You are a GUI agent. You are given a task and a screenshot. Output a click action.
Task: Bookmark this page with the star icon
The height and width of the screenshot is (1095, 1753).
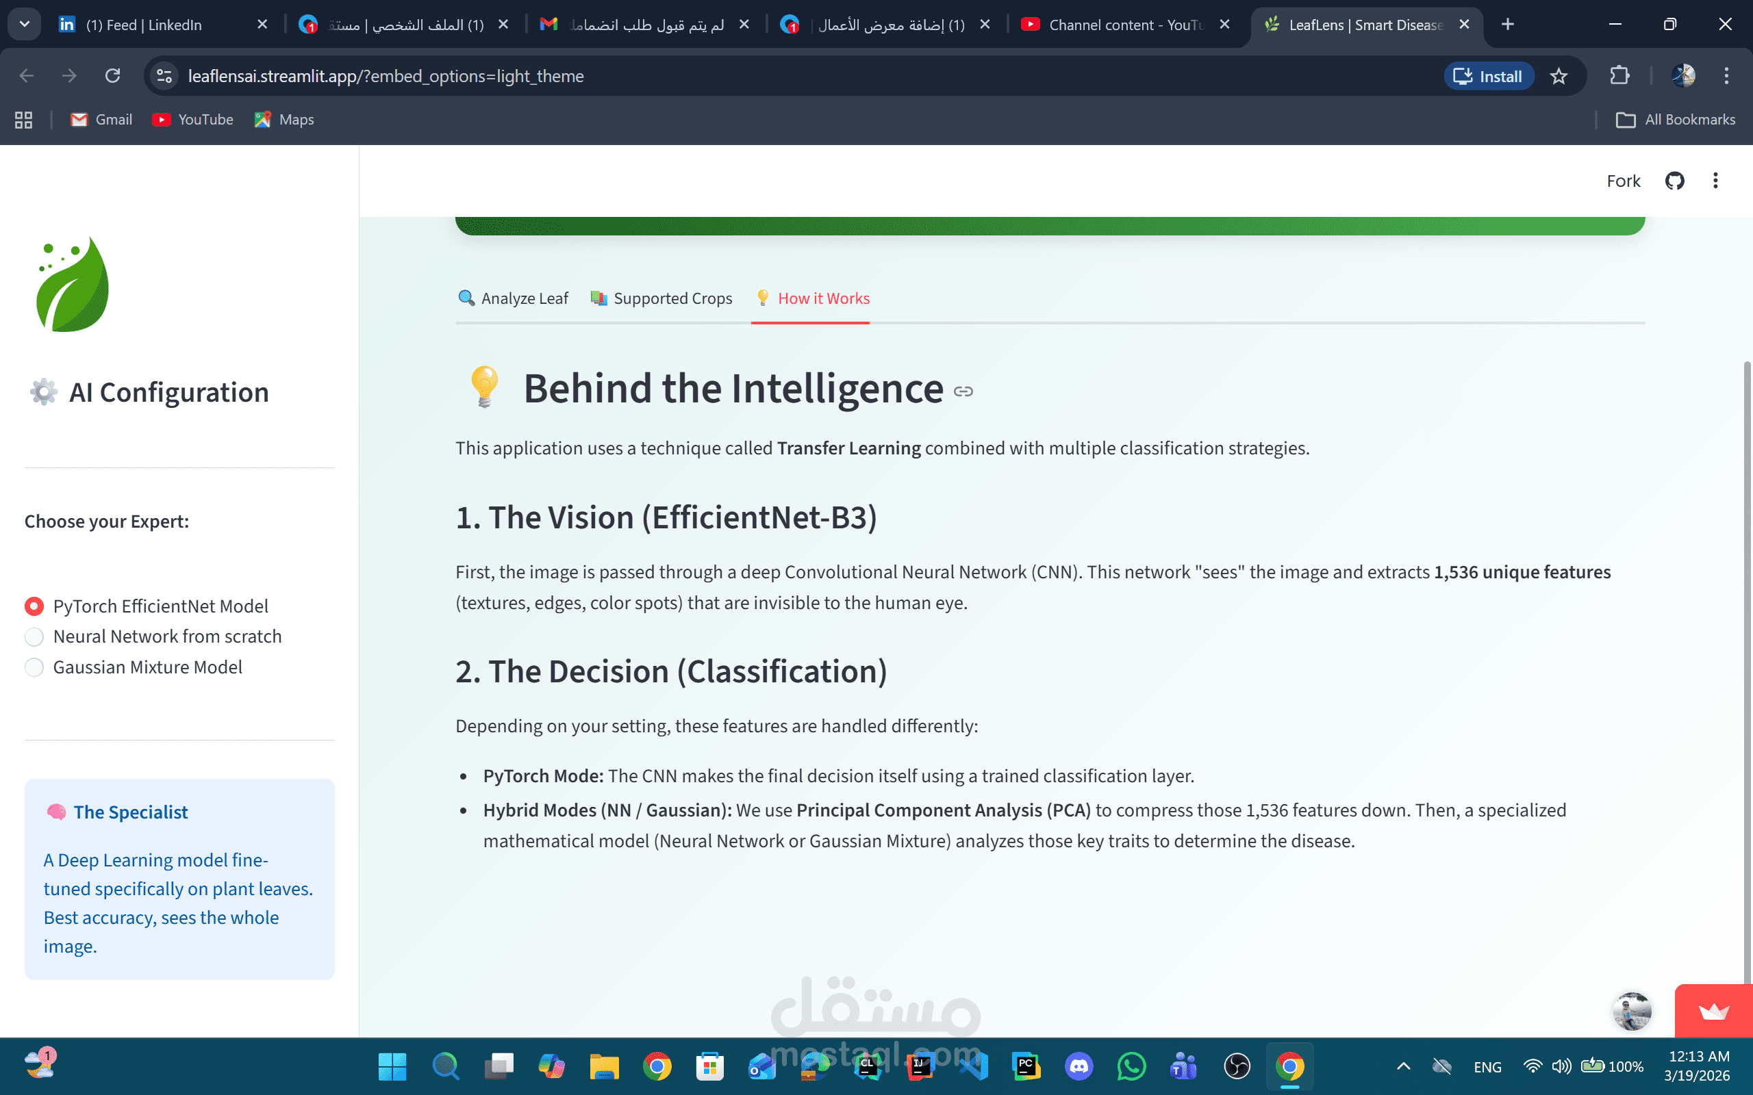(x=1559, y=76)
